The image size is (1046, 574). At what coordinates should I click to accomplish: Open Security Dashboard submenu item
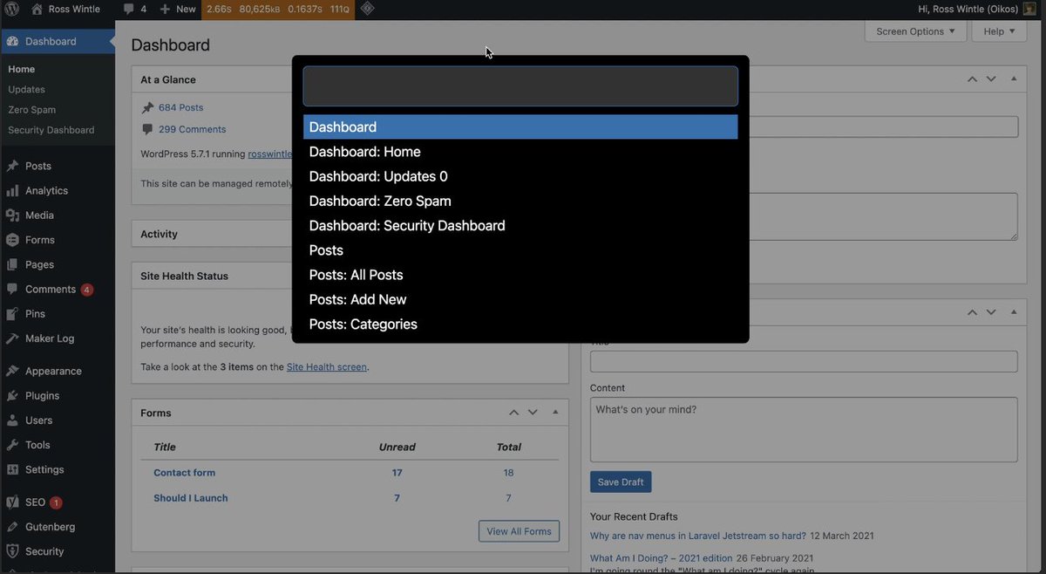tap(51, 130)
